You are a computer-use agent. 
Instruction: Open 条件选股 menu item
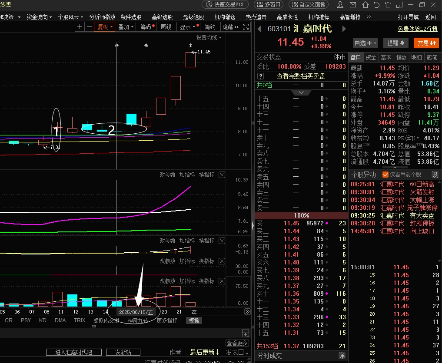pyautogui.click(x=131, y=17)
